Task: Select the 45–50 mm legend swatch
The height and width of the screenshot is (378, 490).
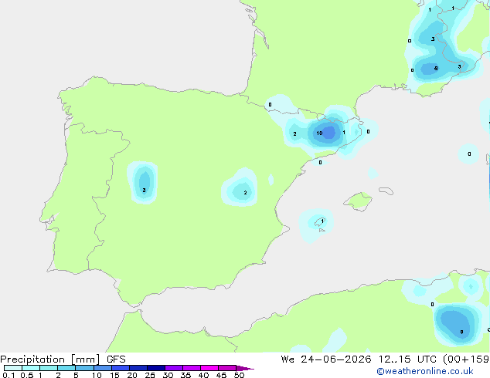Action: [x=227, y=368]
